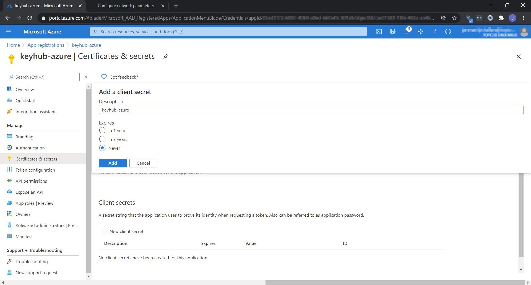Click the plus icon for New client secret
This screenshot has height=285, width=531.
tap(104, 231)
